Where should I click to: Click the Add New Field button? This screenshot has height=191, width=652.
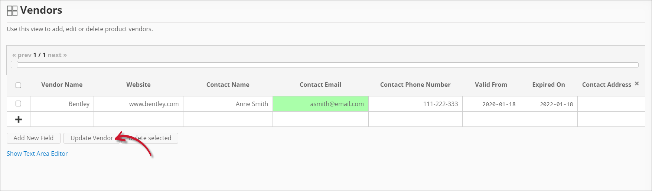point(33,138)
